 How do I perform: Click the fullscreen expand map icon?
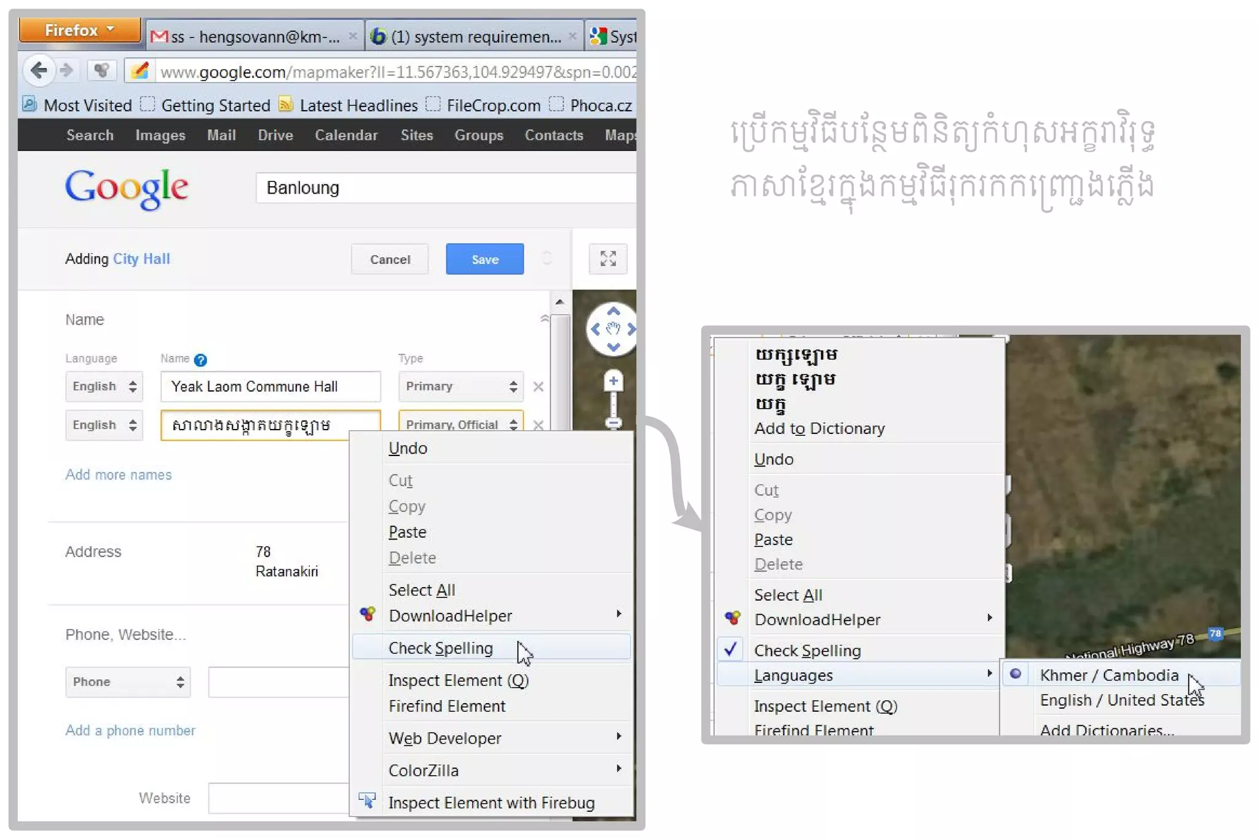point(608,259)
